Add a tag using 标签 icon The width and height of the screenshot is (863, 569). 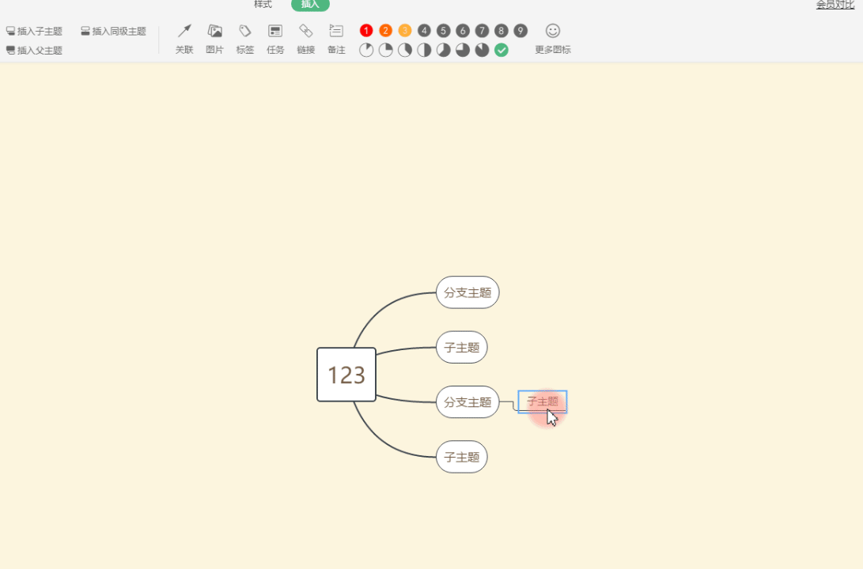point(245,32)
